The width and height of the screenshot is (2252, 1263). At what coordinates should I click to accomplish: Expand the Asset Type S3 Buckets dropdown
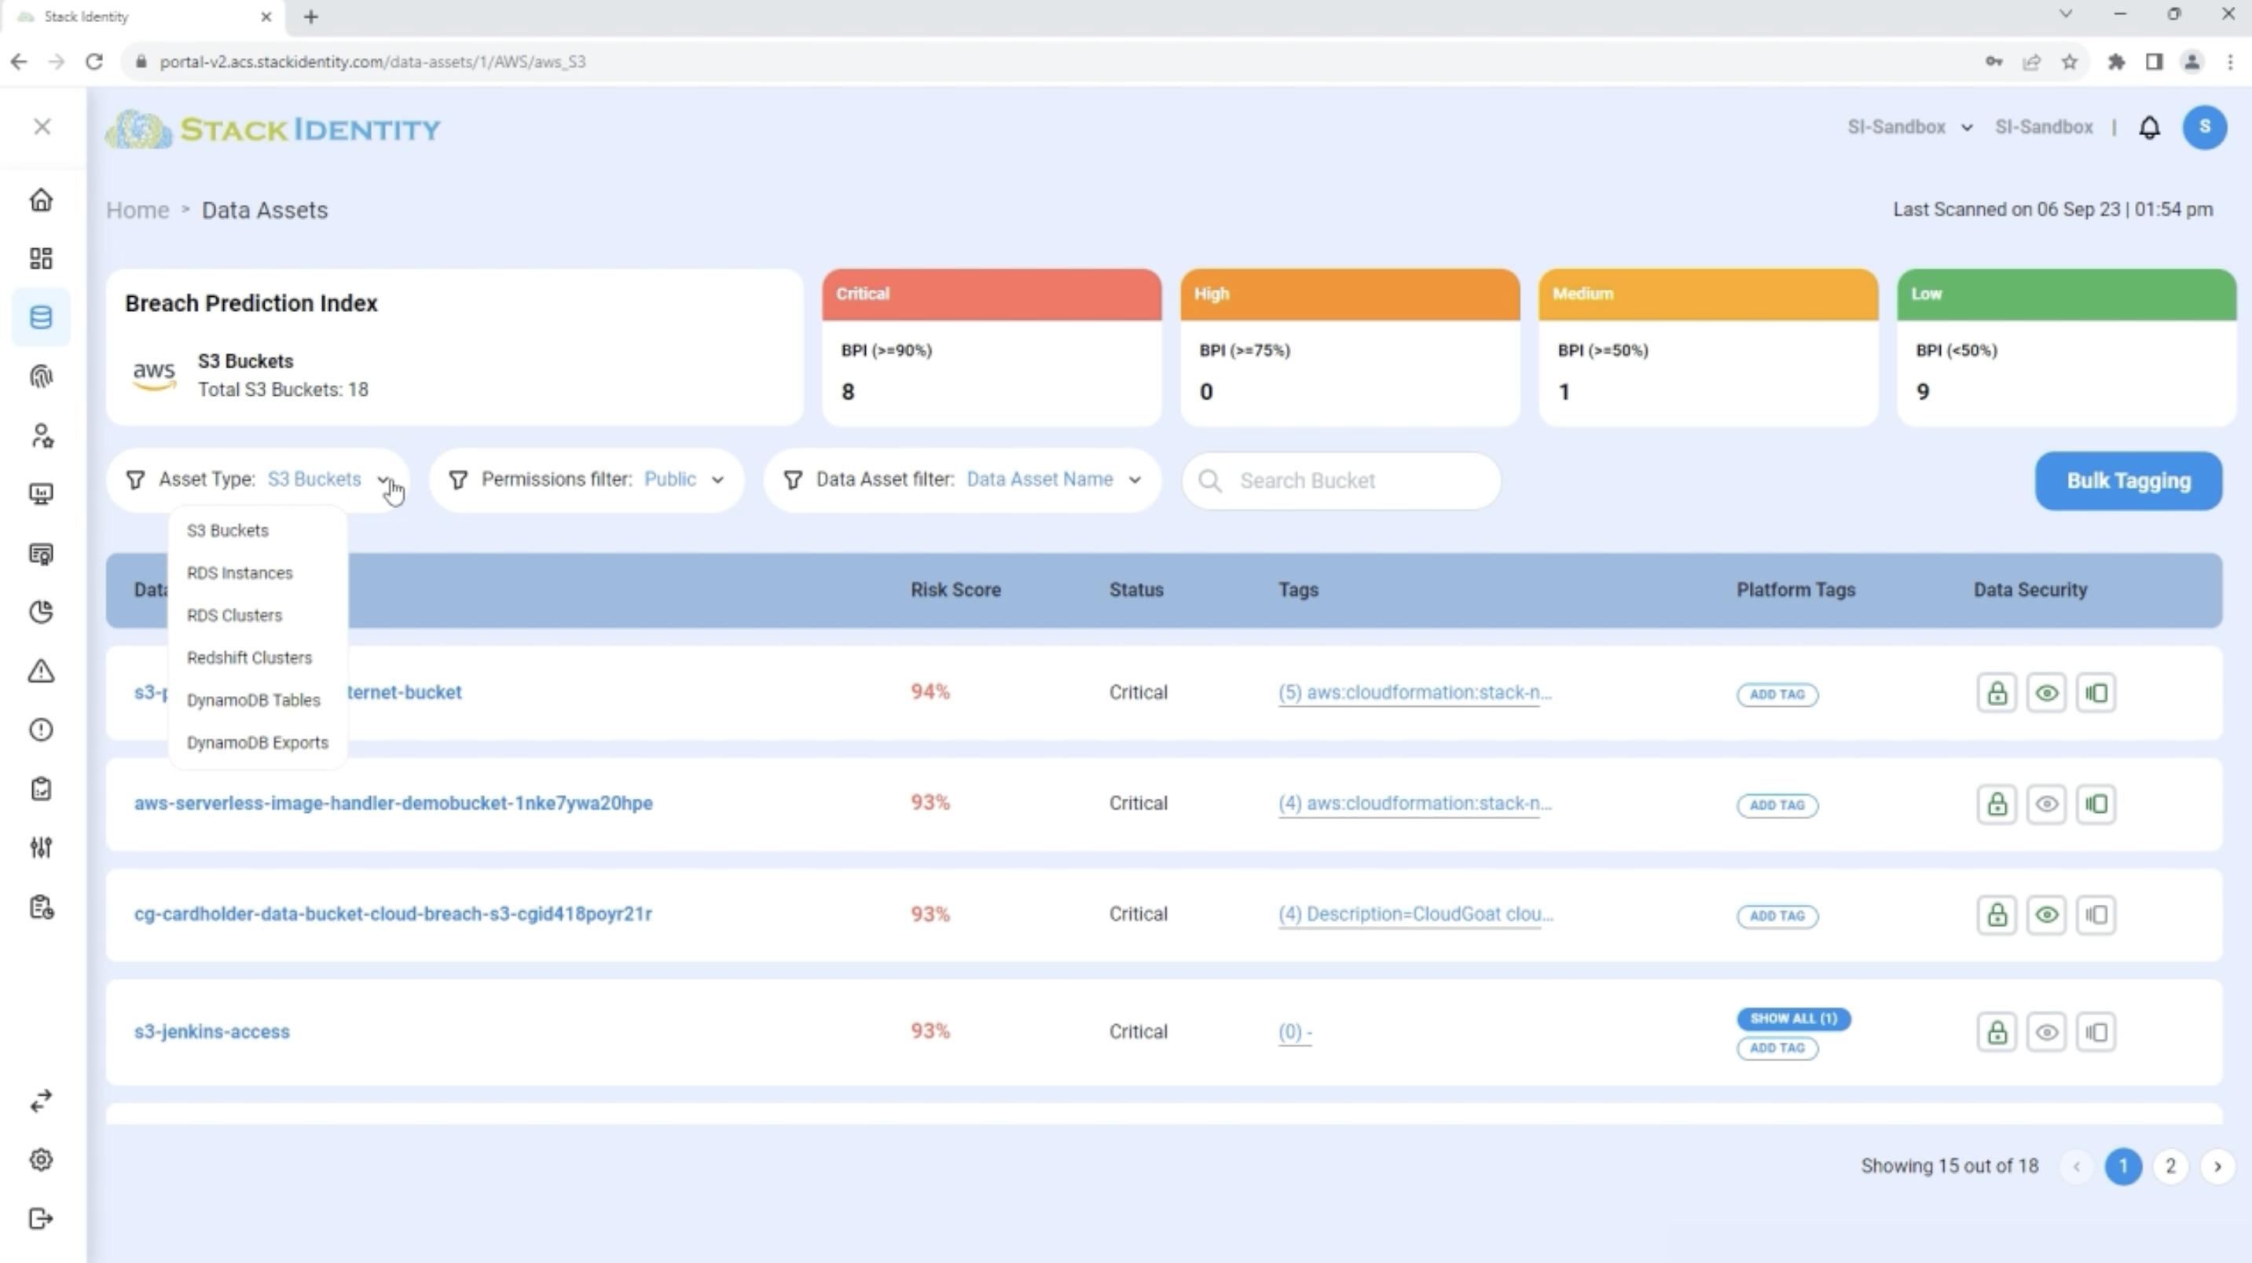(x=258, y=480)
